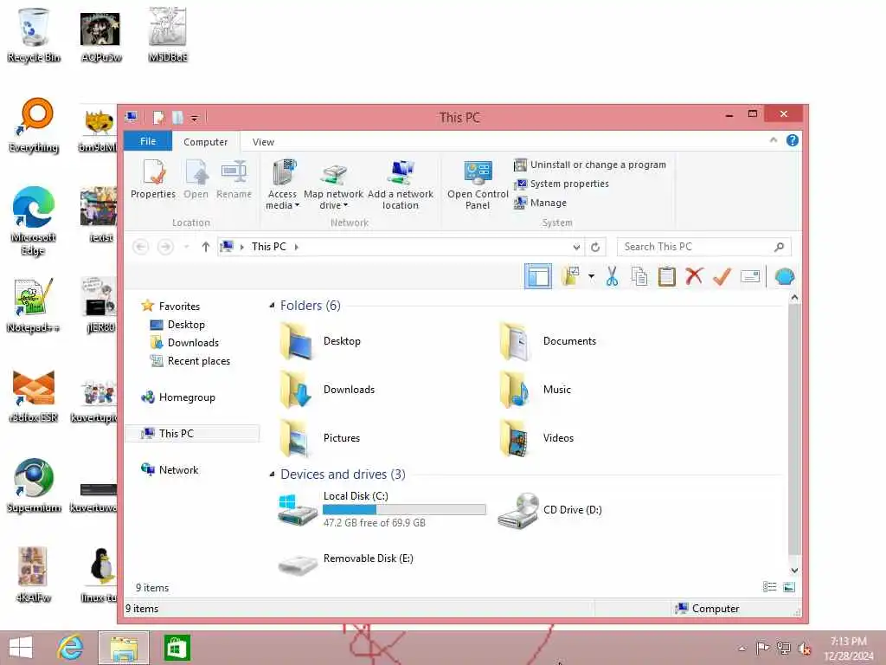This screenshot has height=665, width=886.
Task: Click the Properties ribbon icon
Action: [x=152, y=179]
